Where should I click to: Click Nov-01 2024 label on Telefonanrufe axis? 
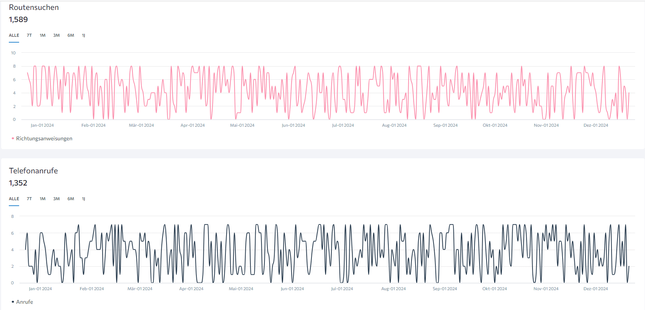click(x=546, y=289)
